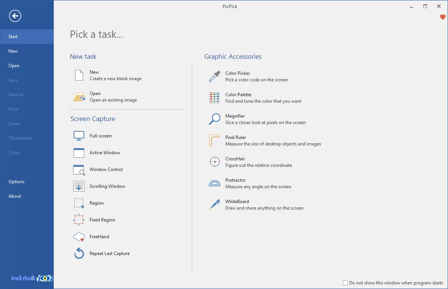The height and width of the screenshot is (289, 448).
Task: Choose Window Control capture label
Action: 106,170
